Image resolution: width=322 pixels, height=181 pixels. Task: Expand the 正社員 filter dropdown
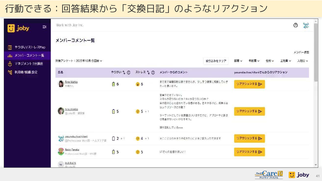[x=286, y=61]
